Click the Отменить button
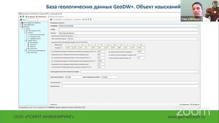 [x=195, y=105]
